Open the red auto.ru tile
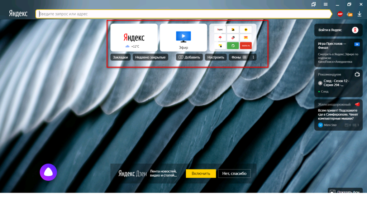This screenshot has height=206, width=367. (246, 45)
